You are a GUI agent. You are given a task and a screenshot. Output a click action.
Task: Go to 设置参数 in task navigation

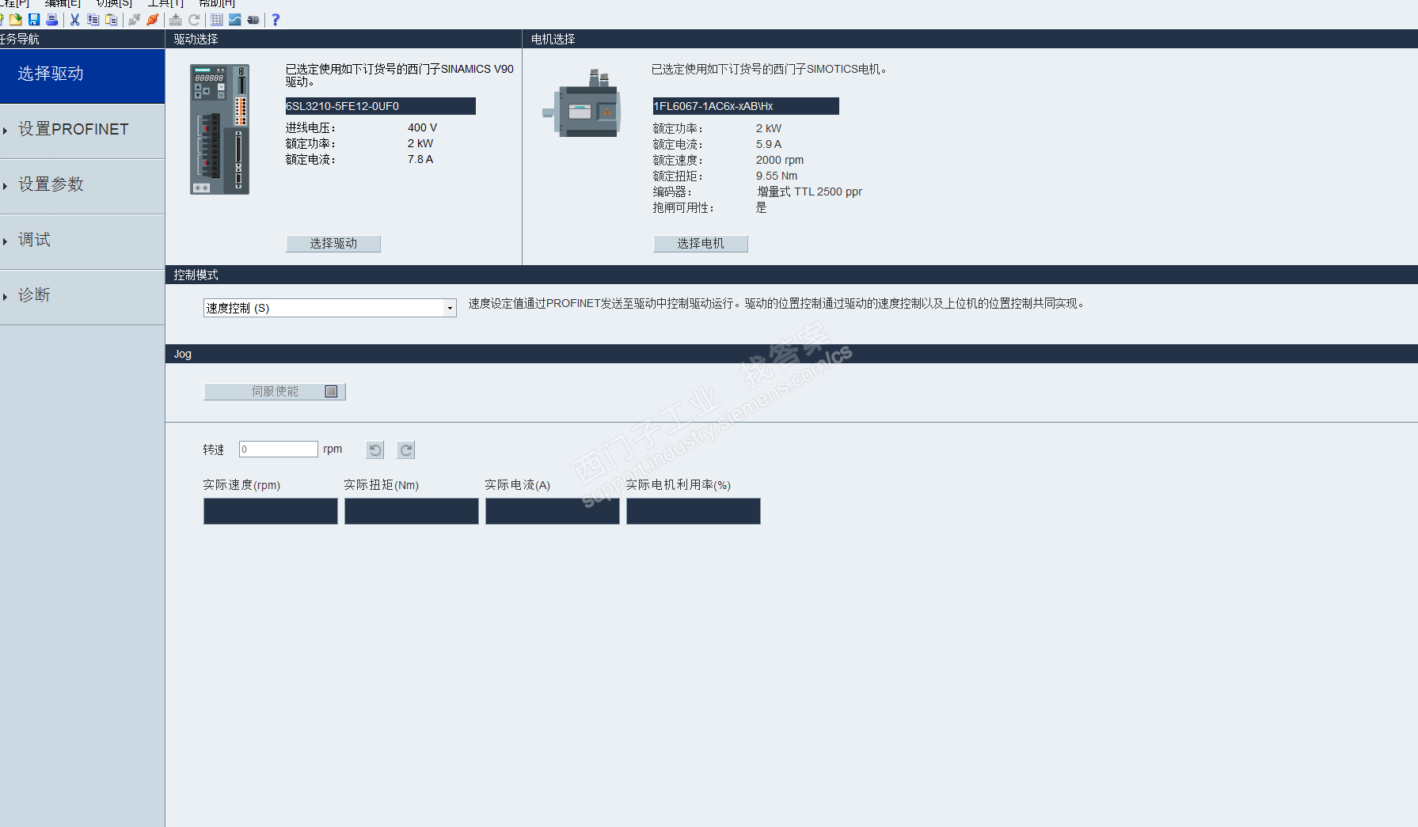tap(82, 187)
